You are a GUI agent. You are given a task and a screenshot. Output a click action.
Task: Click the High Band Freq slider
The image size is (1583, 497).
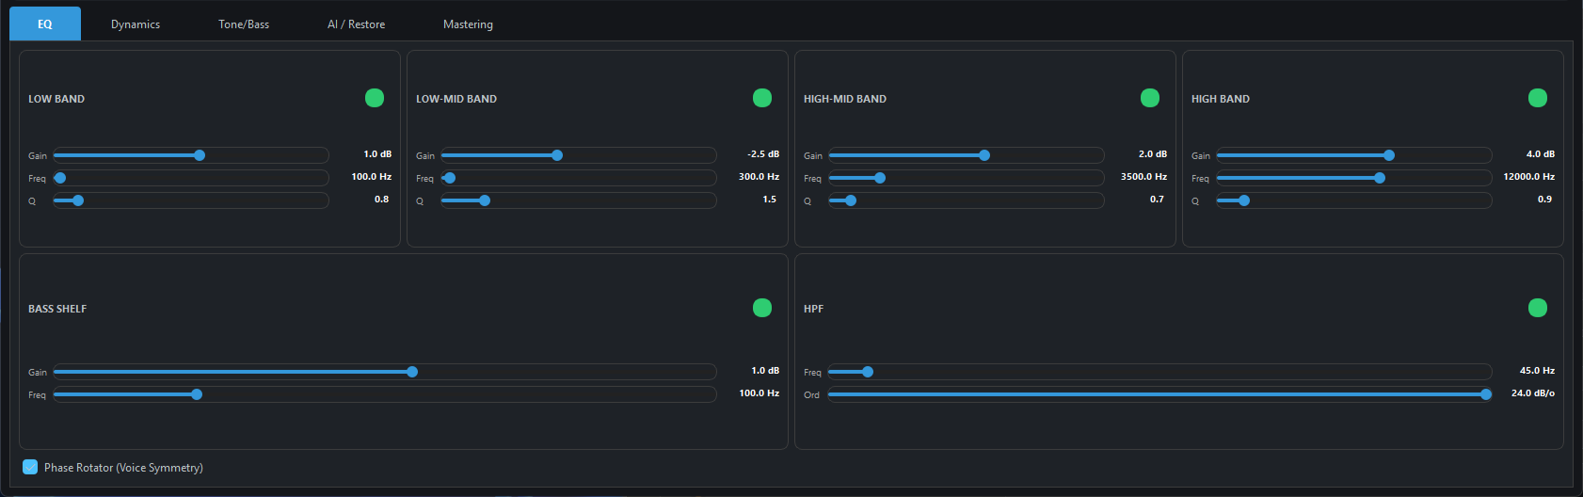[1354, 178]
